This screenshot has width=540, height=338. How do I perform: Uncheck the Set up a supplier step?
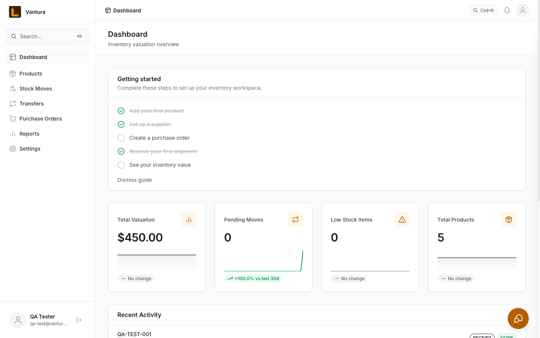[x=121, y=124]
